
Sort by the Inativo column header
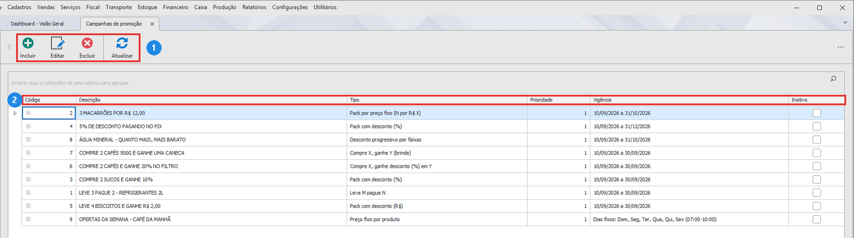tap(817, 100)
